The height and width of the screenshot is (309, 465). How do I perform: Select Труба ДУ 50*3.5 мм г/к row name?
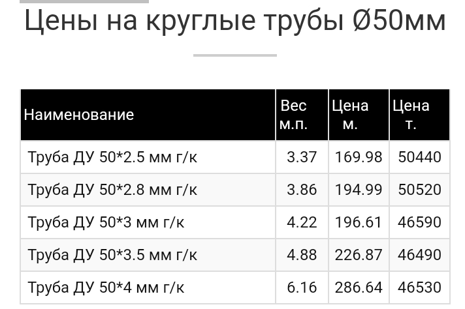pyautogui.click(x=112, y=254)
